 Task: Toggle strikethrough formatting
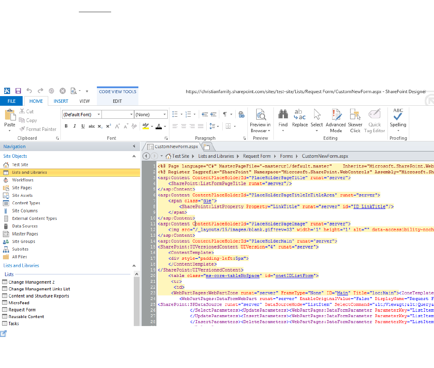(x=91, y=126)
